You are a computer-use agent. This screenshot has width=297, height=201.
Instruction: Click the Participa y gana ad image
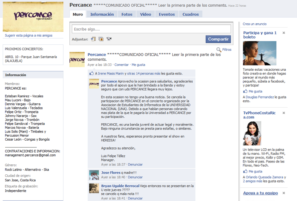[260, 53]
